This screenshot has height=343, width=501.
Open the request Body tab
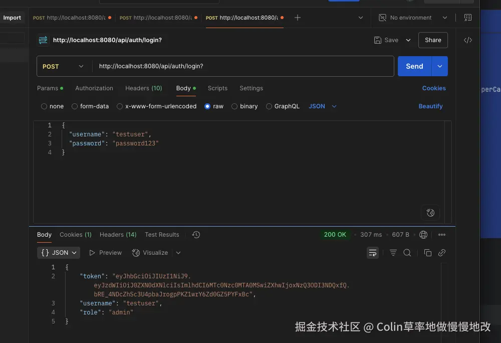[x=186, y=88]
